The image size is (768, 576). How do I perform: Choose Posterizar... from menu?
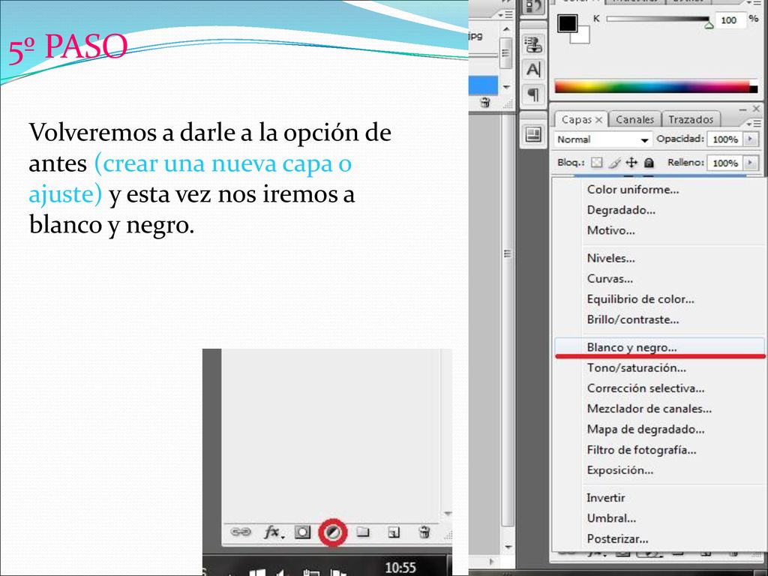[617, 539]
